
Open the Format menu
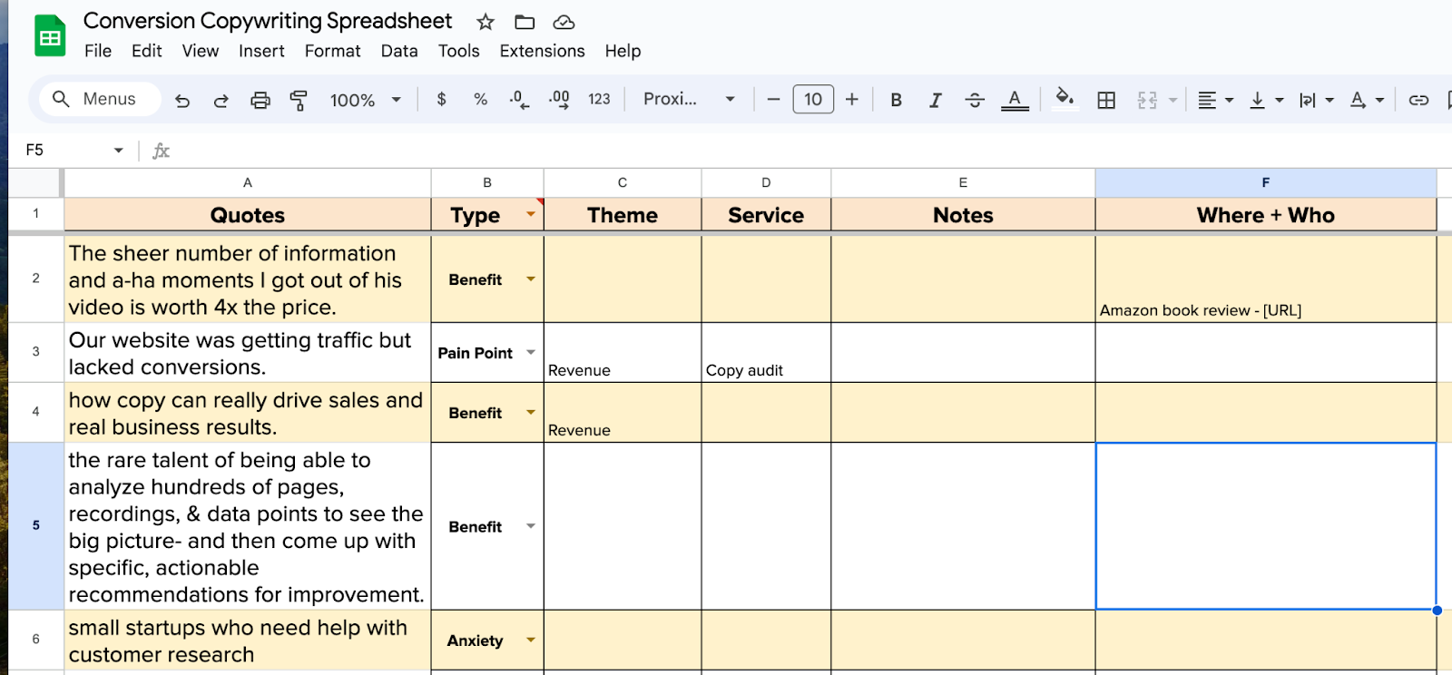click(332, 51)
